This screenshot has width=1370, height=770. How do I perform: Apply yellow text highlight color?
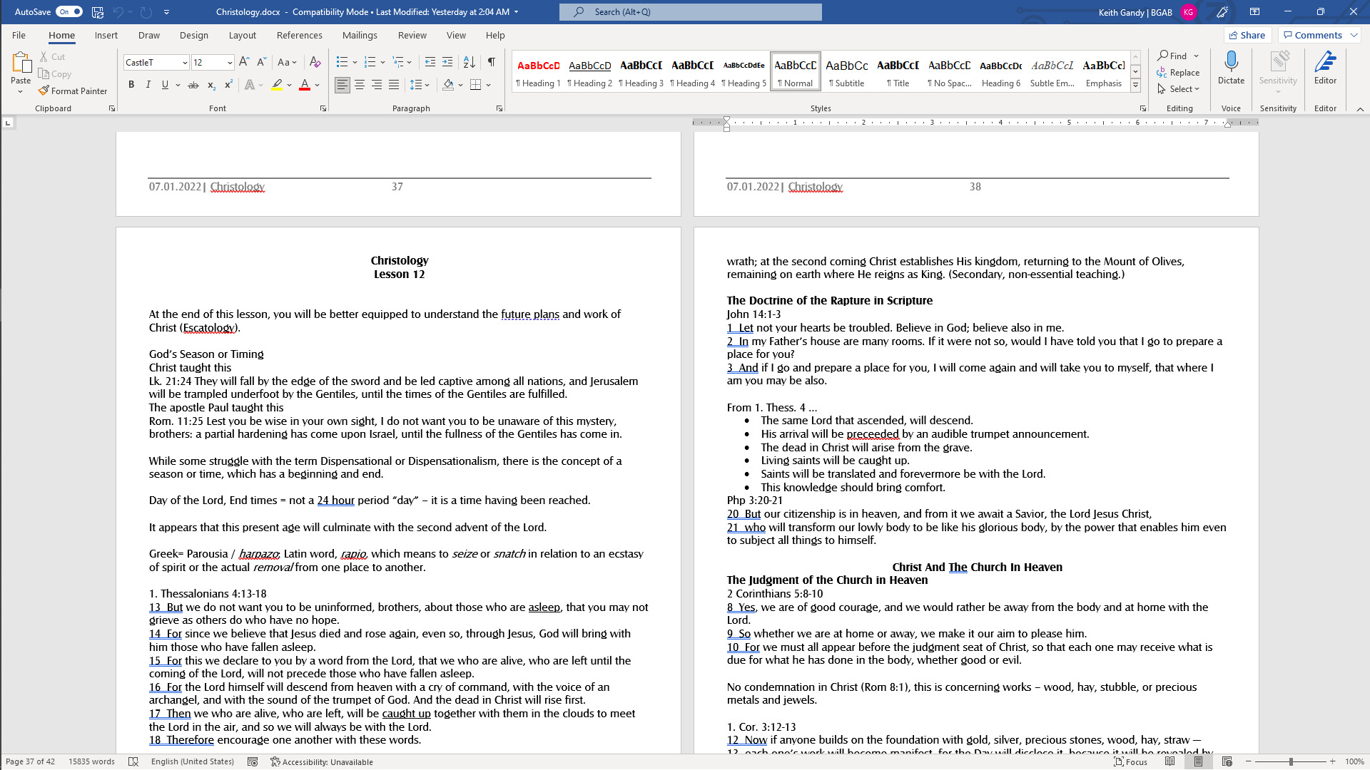277,85
